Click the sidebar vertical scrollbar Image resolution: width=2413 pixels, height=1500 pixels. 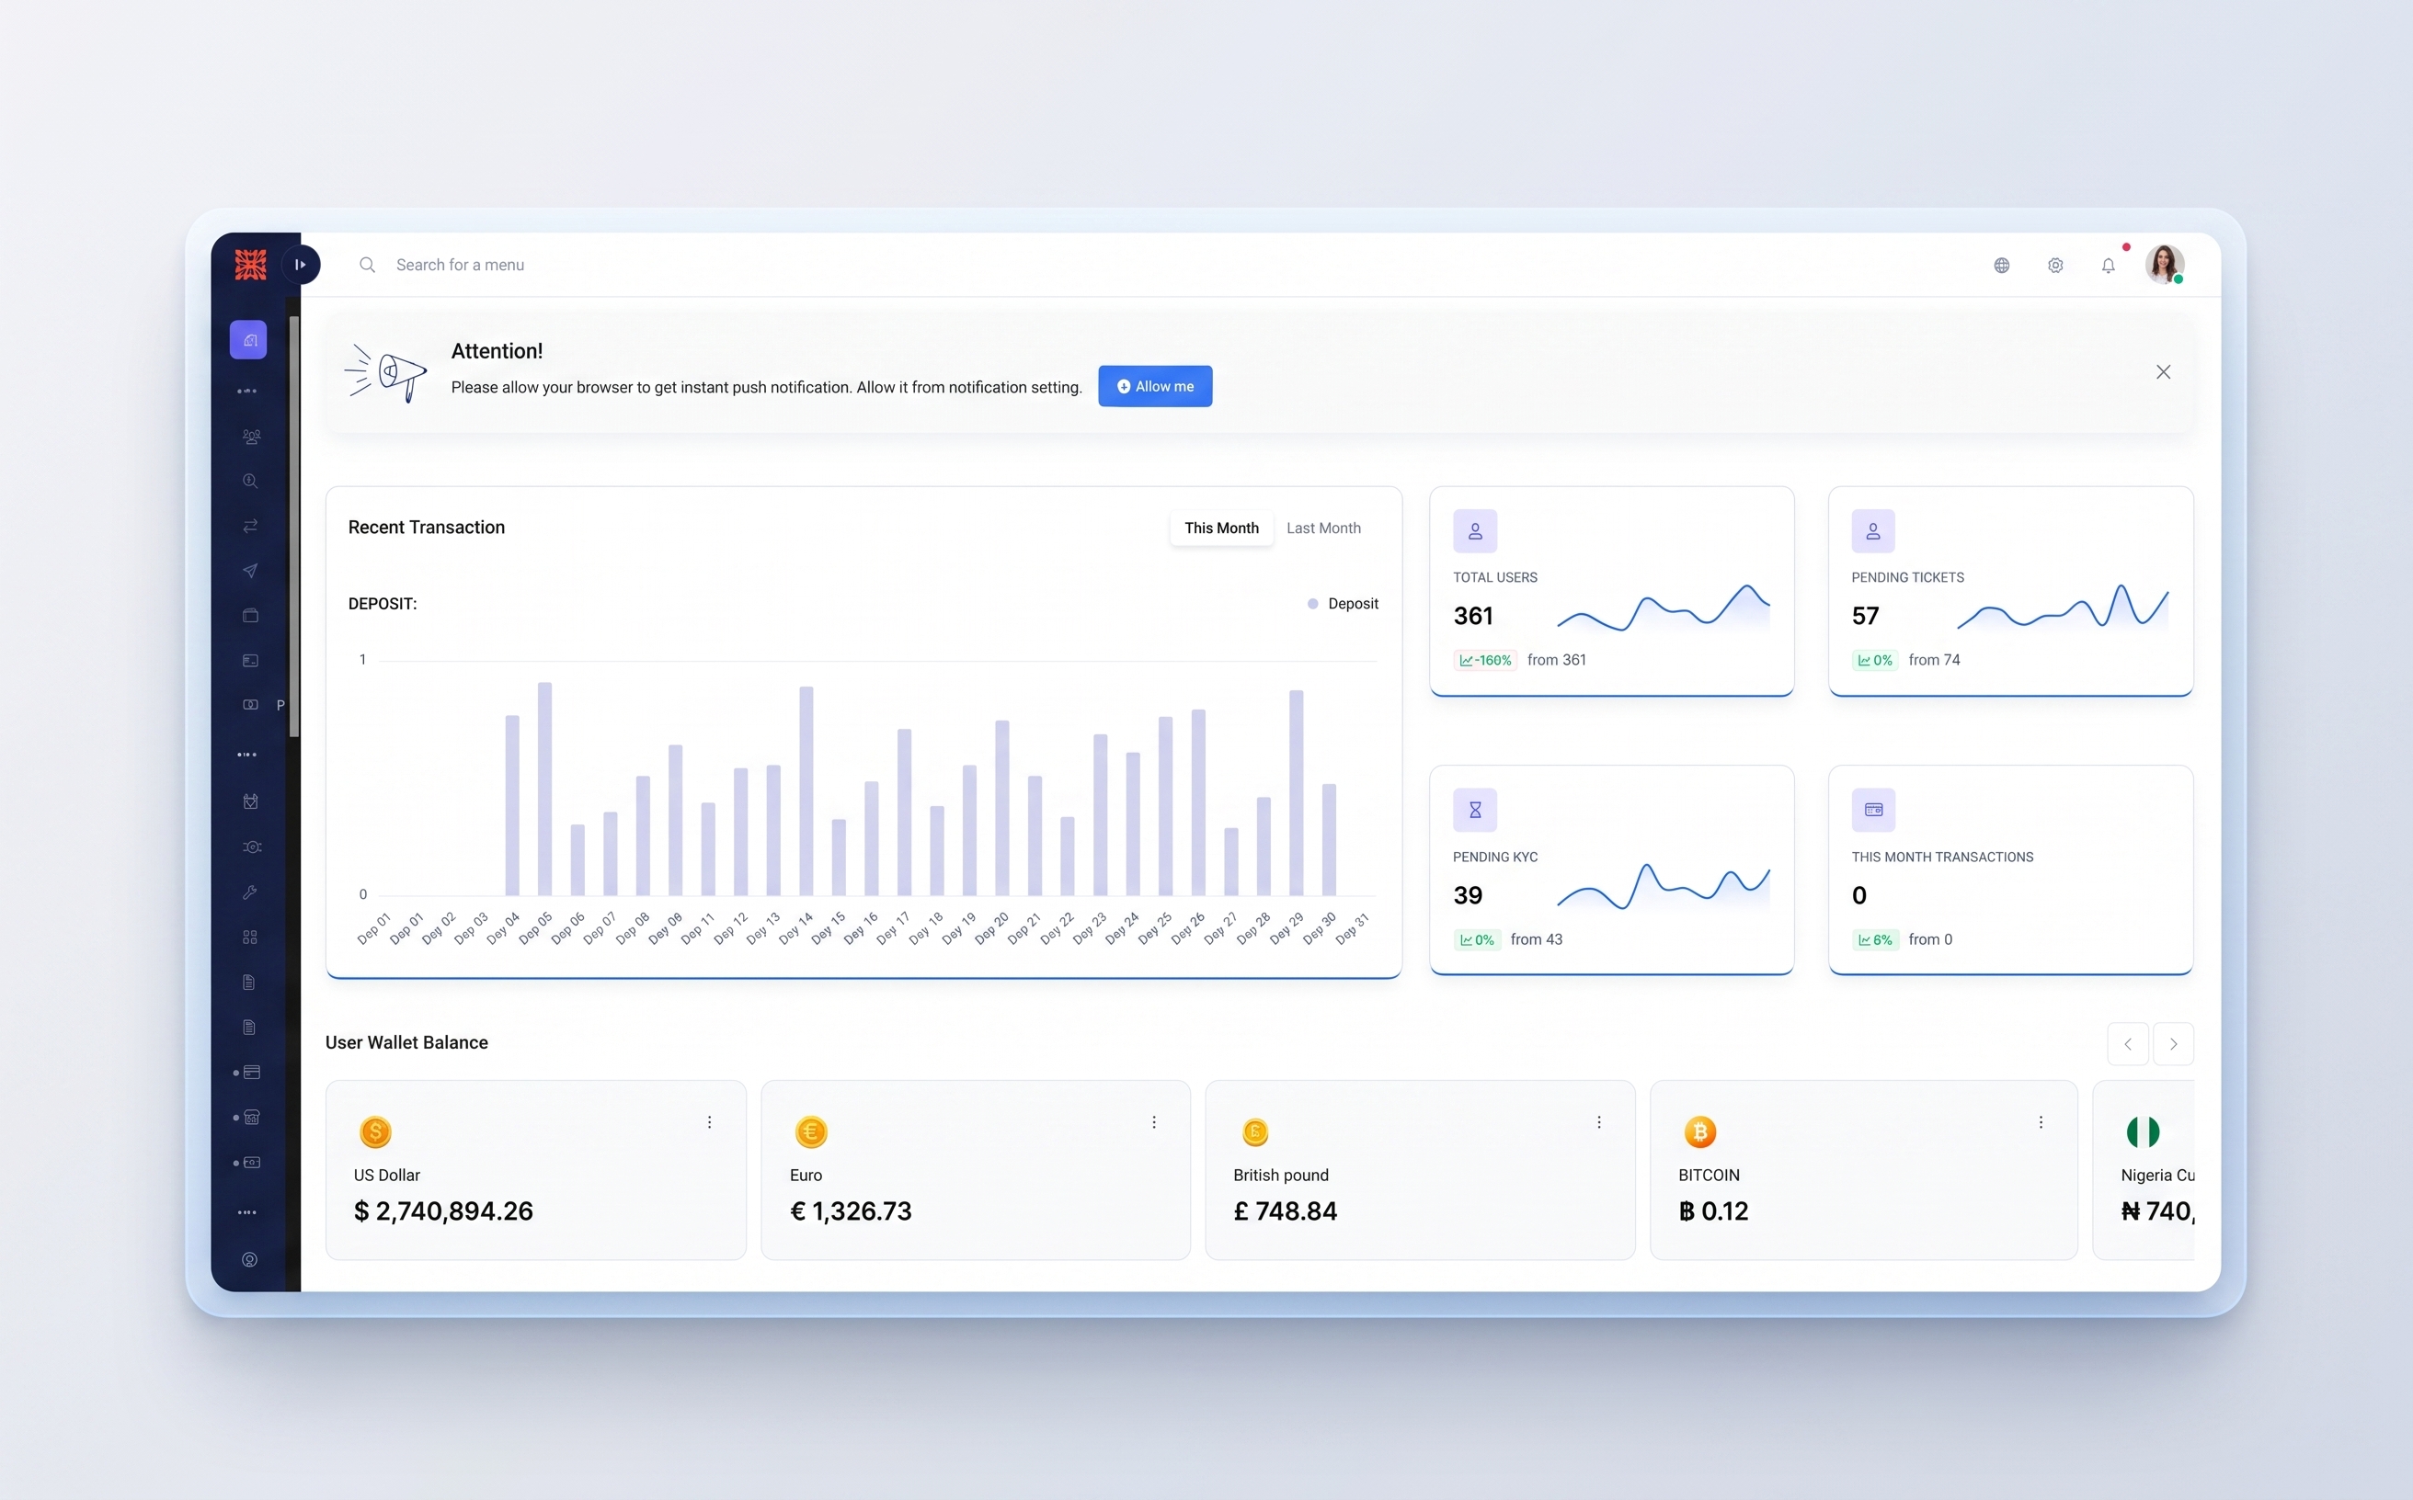[x=293, y=526]
